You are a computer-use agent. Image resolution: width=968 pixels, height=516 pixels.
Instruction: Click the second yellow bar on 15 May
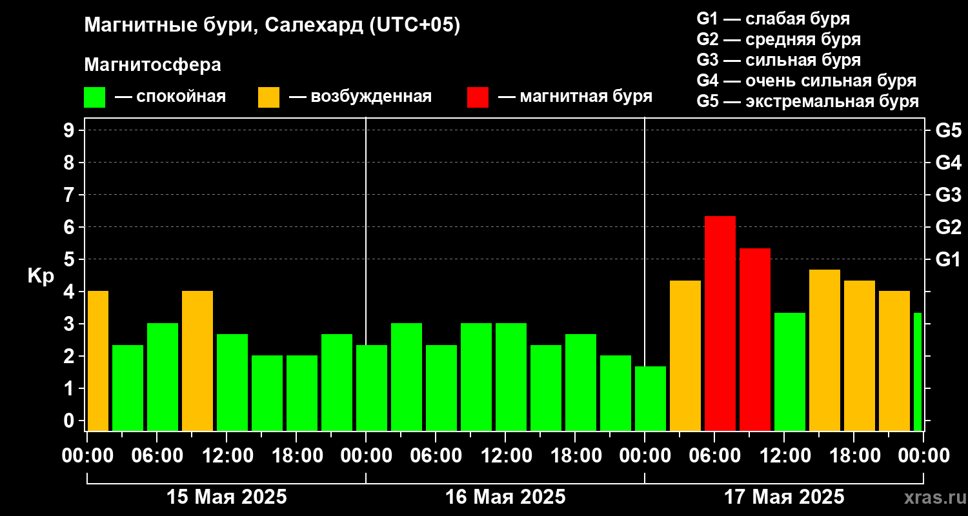(197, 361)
